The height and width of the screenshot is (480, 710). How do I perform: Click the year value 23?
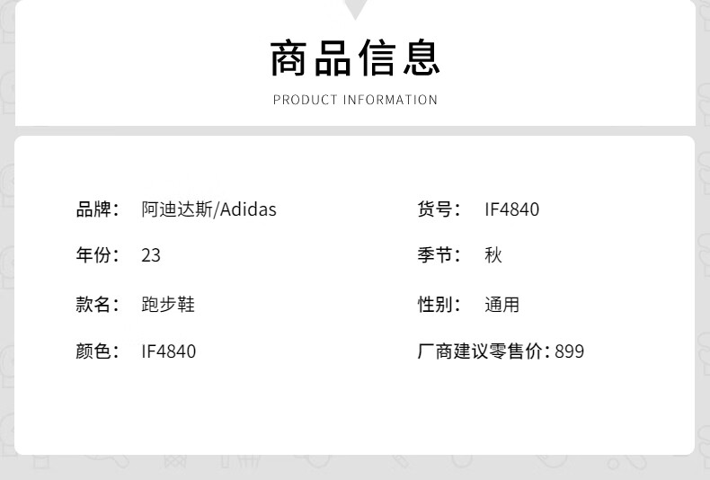click(x=151, y=255)
